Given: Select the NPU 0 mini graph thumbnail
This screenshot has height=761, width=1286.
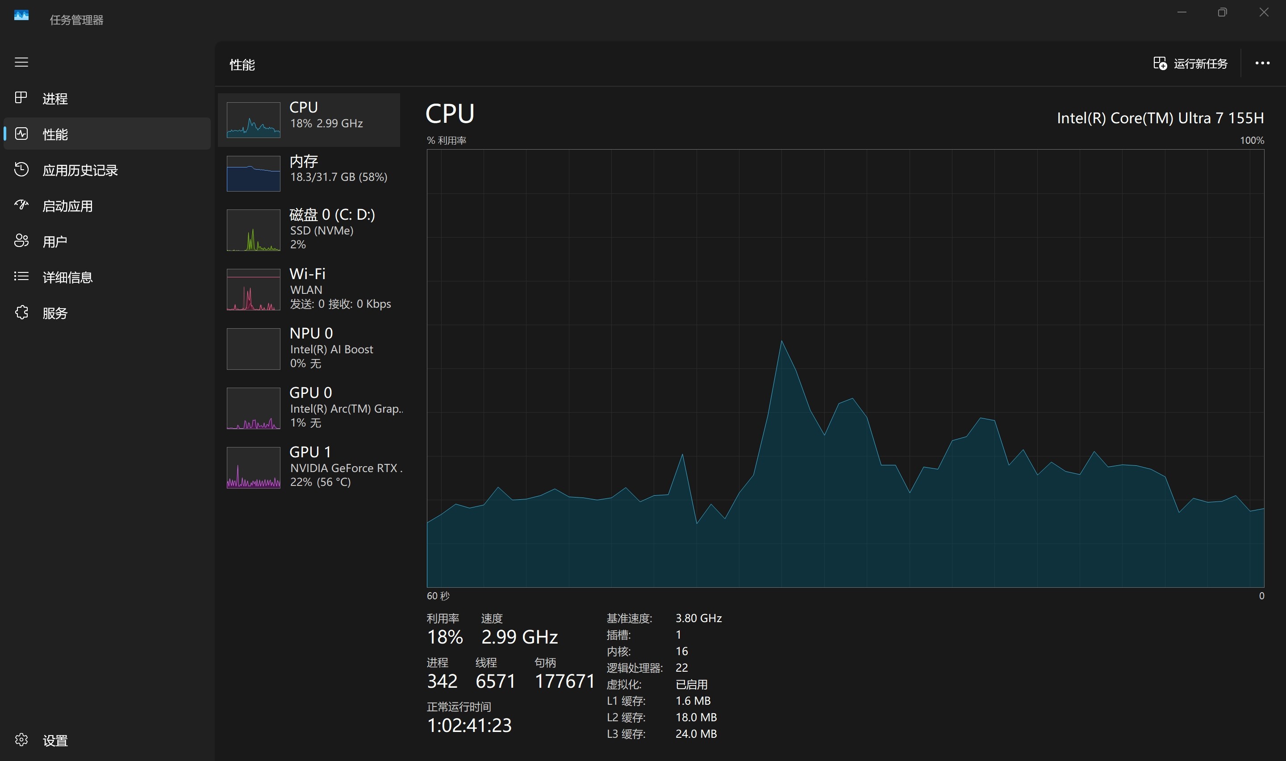Looking at the screenshot, I should pyautogui.click(x=253, y=349).
